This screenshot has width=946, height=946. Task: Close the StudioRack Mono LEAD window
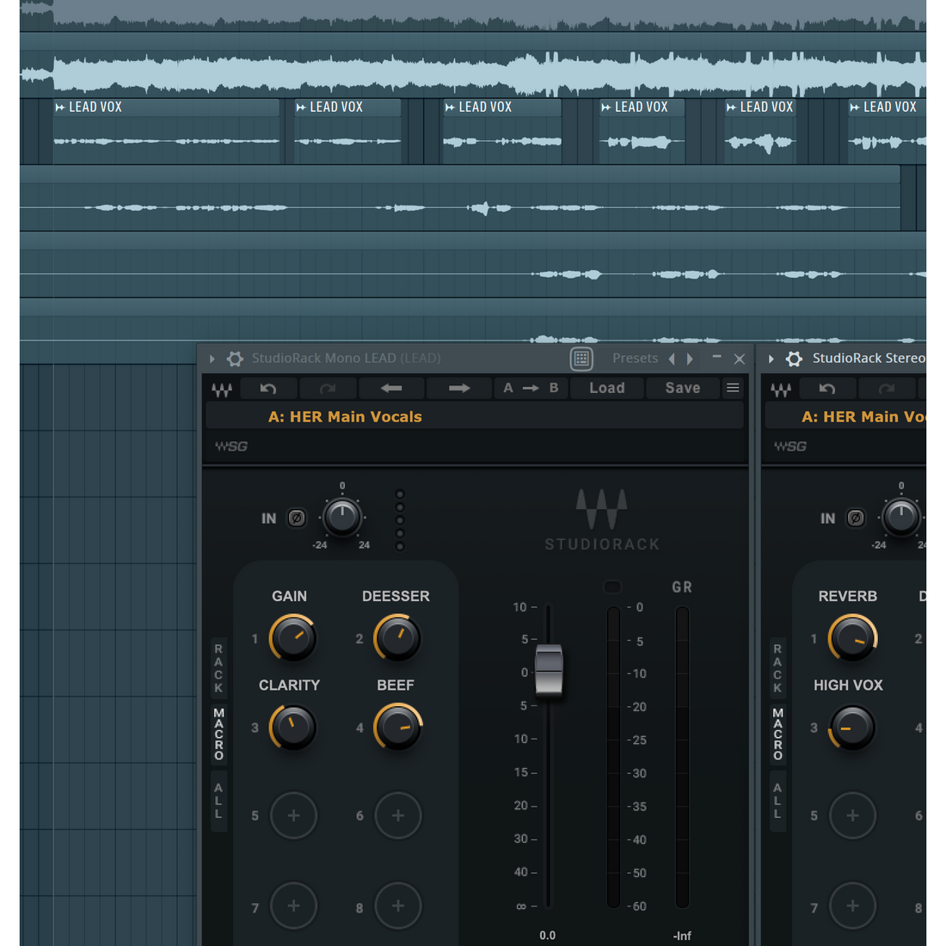point(739,359)
